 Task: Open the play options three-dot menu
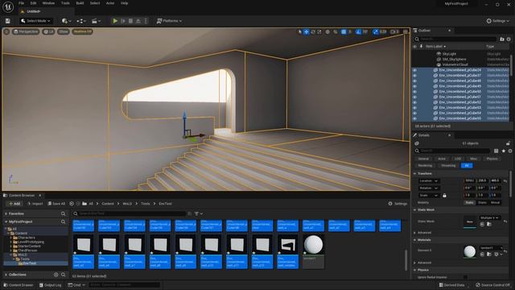point(146,21)
